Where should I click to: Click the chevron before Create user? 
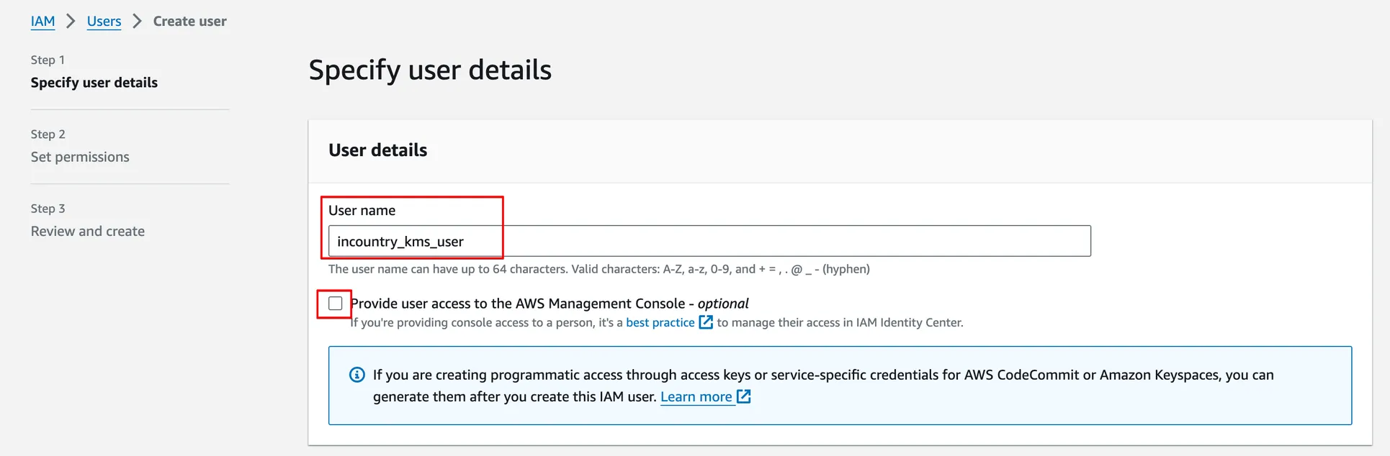point(137,22)
